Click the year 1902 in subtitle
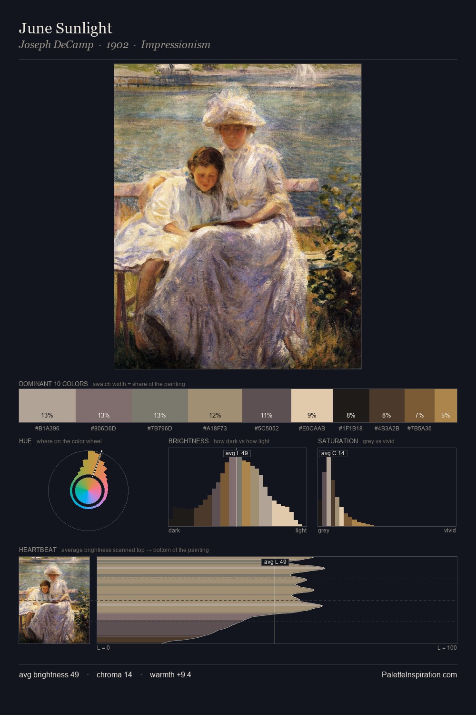Screen dimensions: 476x715 [x=117, y=45]
